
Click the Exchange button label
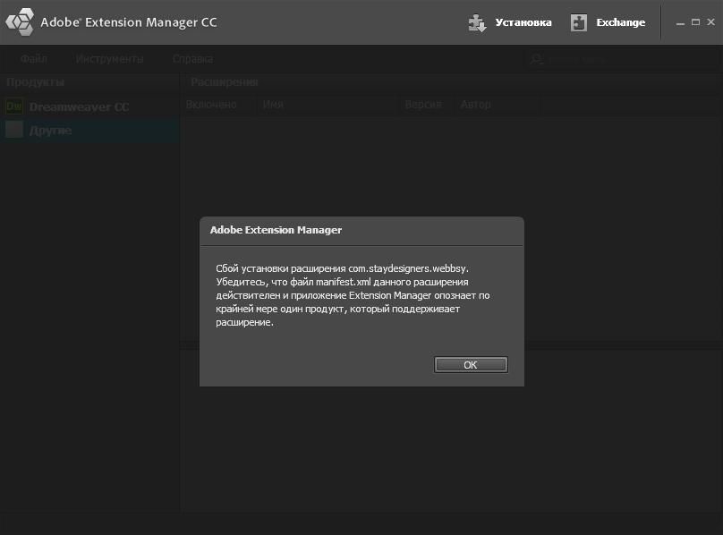621,22
